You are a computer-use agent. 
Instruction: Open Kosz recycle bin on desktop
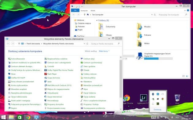(x=177, y=99)
